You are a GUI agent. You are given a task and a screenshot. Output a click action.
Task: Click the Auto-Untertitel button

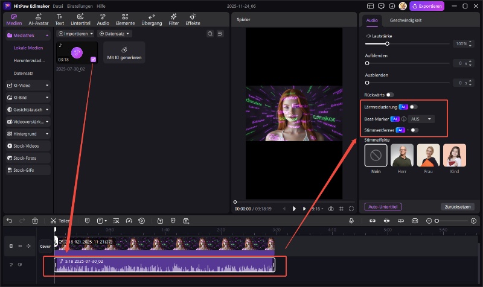tap(383, 207)
